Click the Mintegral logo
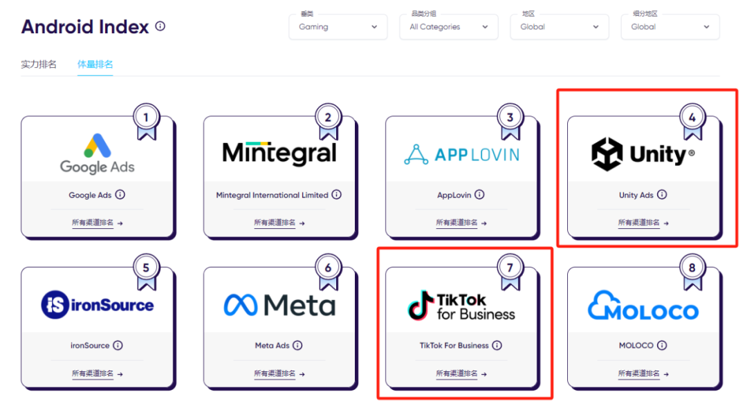Screen dimensions: 747x401 (x=279, y=153)
